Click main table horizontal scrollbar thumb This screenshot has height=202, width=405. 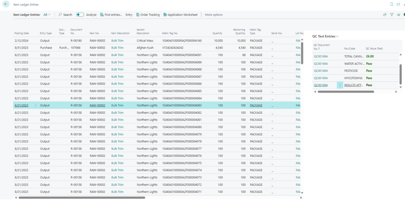click(82, 198)
